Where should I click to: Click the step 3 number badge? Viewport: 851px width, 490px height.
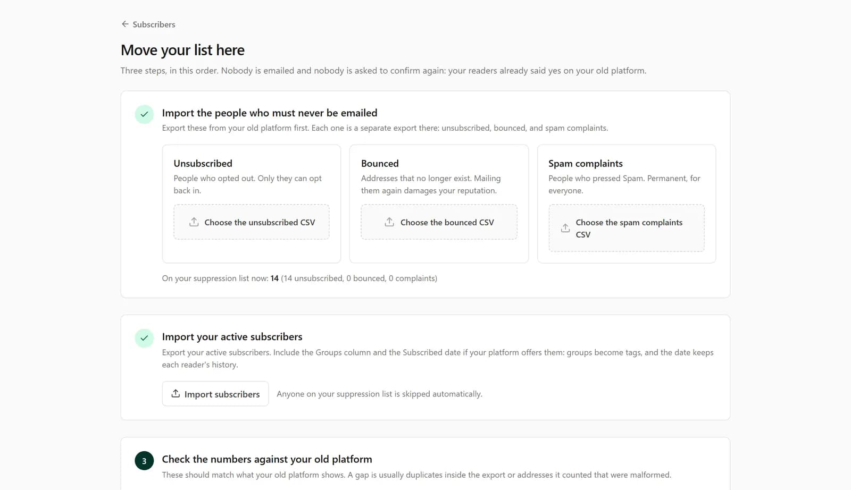click(x=144, y=461)
